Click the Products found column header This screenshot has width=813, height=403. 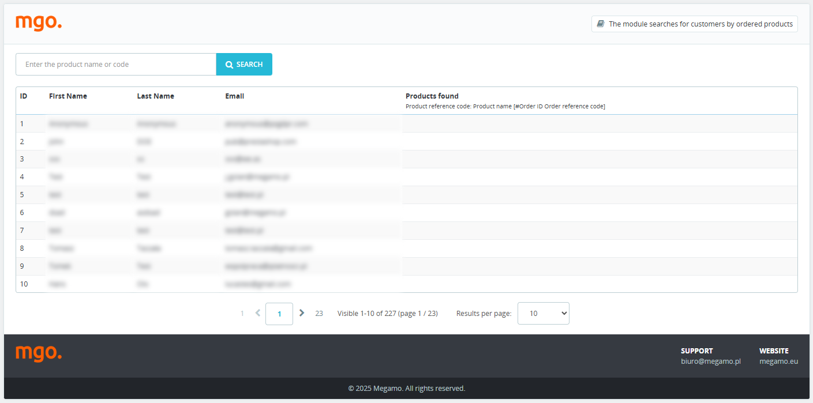(x=432, y=96)
